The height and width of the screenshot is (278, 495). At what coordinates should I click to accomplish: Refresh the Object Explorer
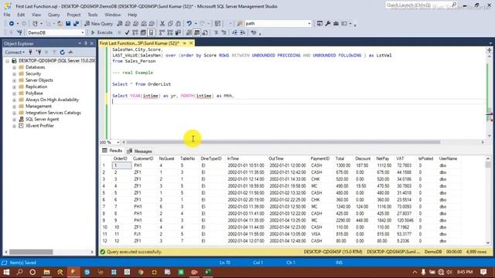coord(62,53)
